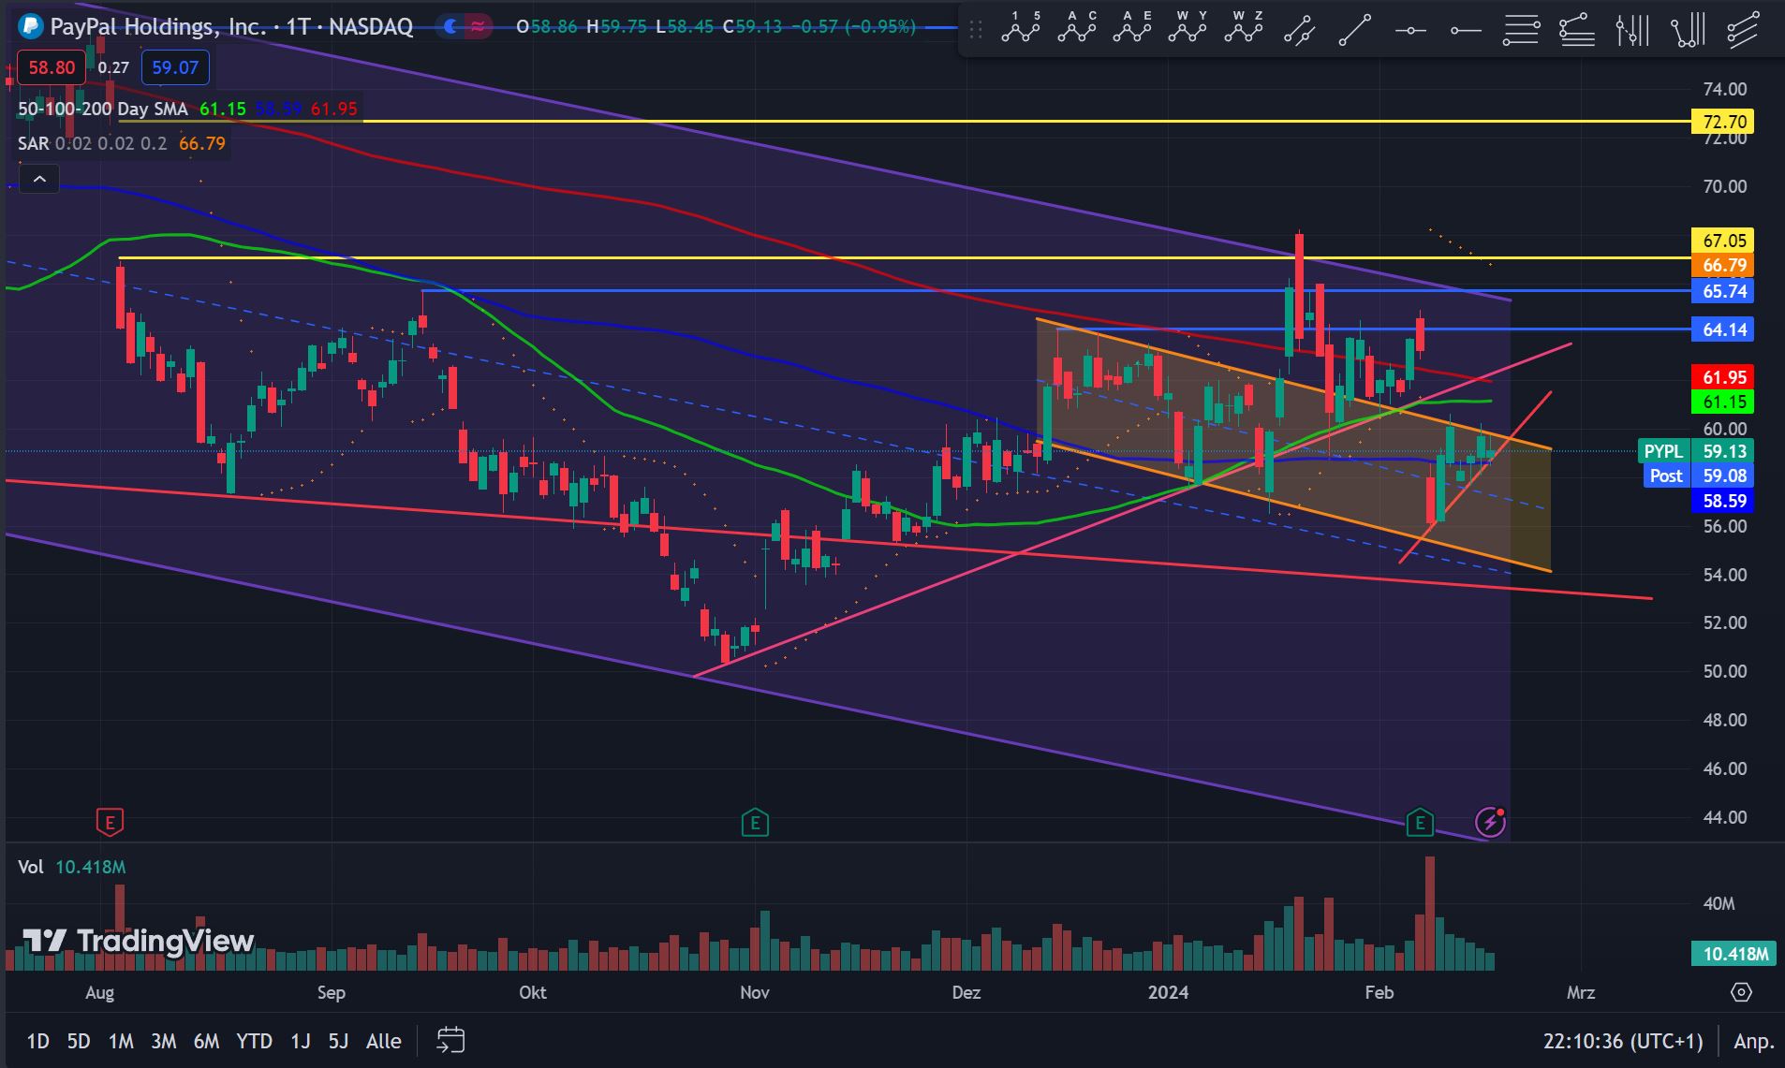Click the 2024 label on the time axis

tap(1168, 992)
